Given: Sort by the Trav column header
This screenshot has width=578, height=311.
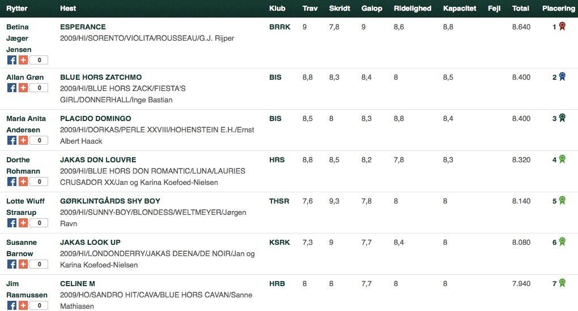Looking at the screenshot, I should click(x=310, y=8).
